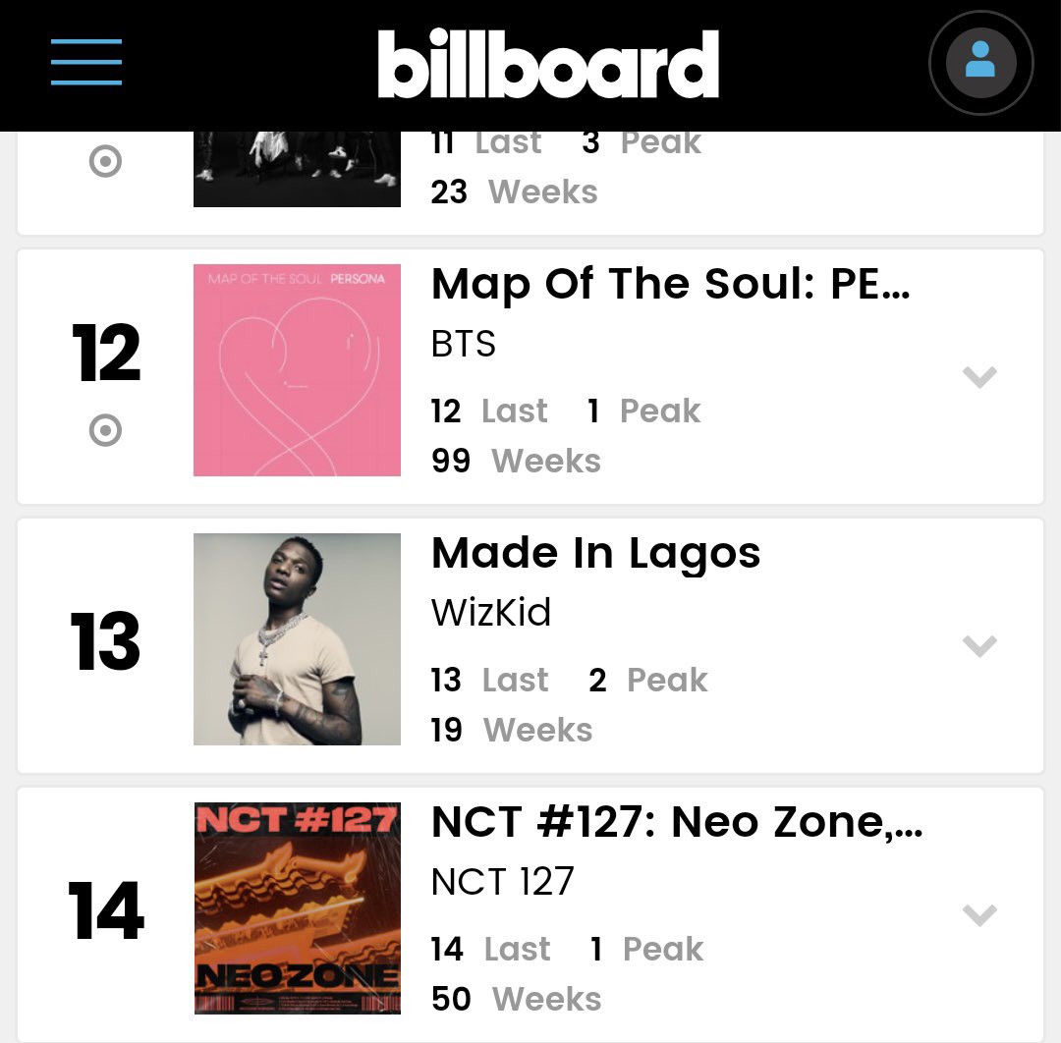The height and width of the screenshot is (1043, 1061).
Task: Select the NCT #127: Neo Zone title
Action: (x=676, y=823)
